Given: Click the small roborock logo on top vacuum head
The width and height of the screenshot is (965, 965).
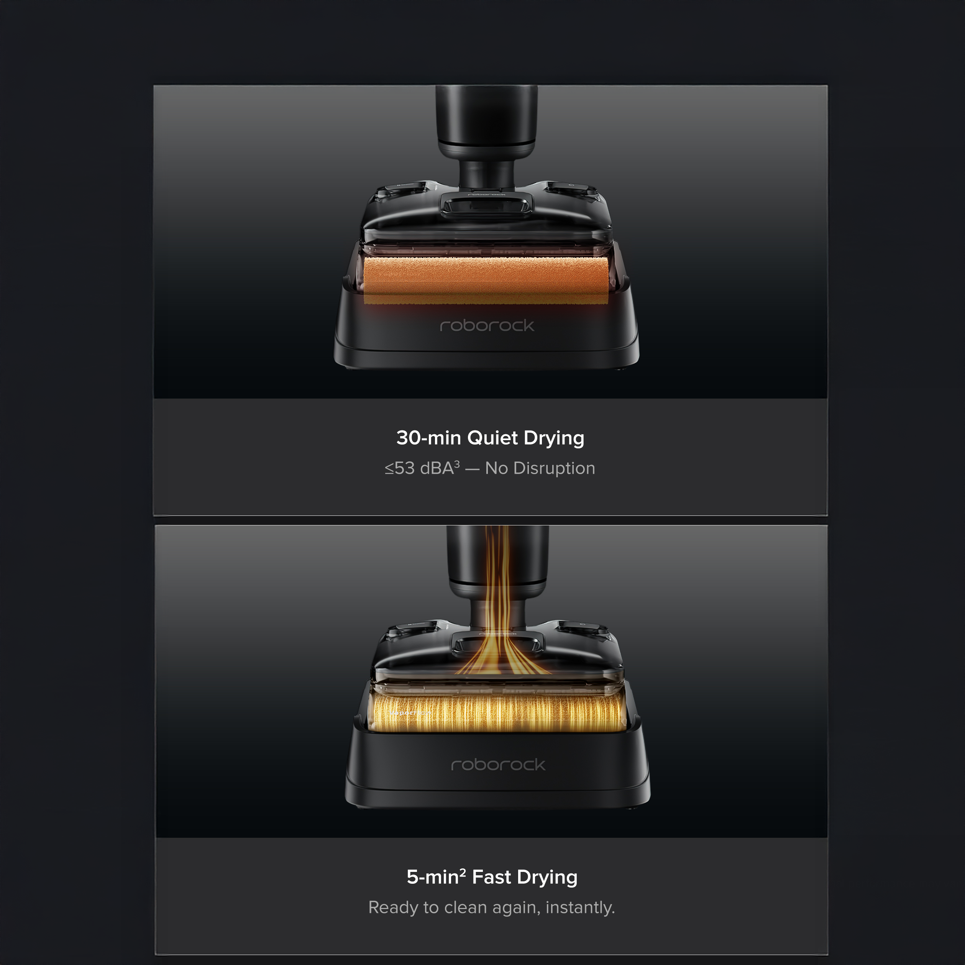Looking at the screenshot, I should point(486,195).
